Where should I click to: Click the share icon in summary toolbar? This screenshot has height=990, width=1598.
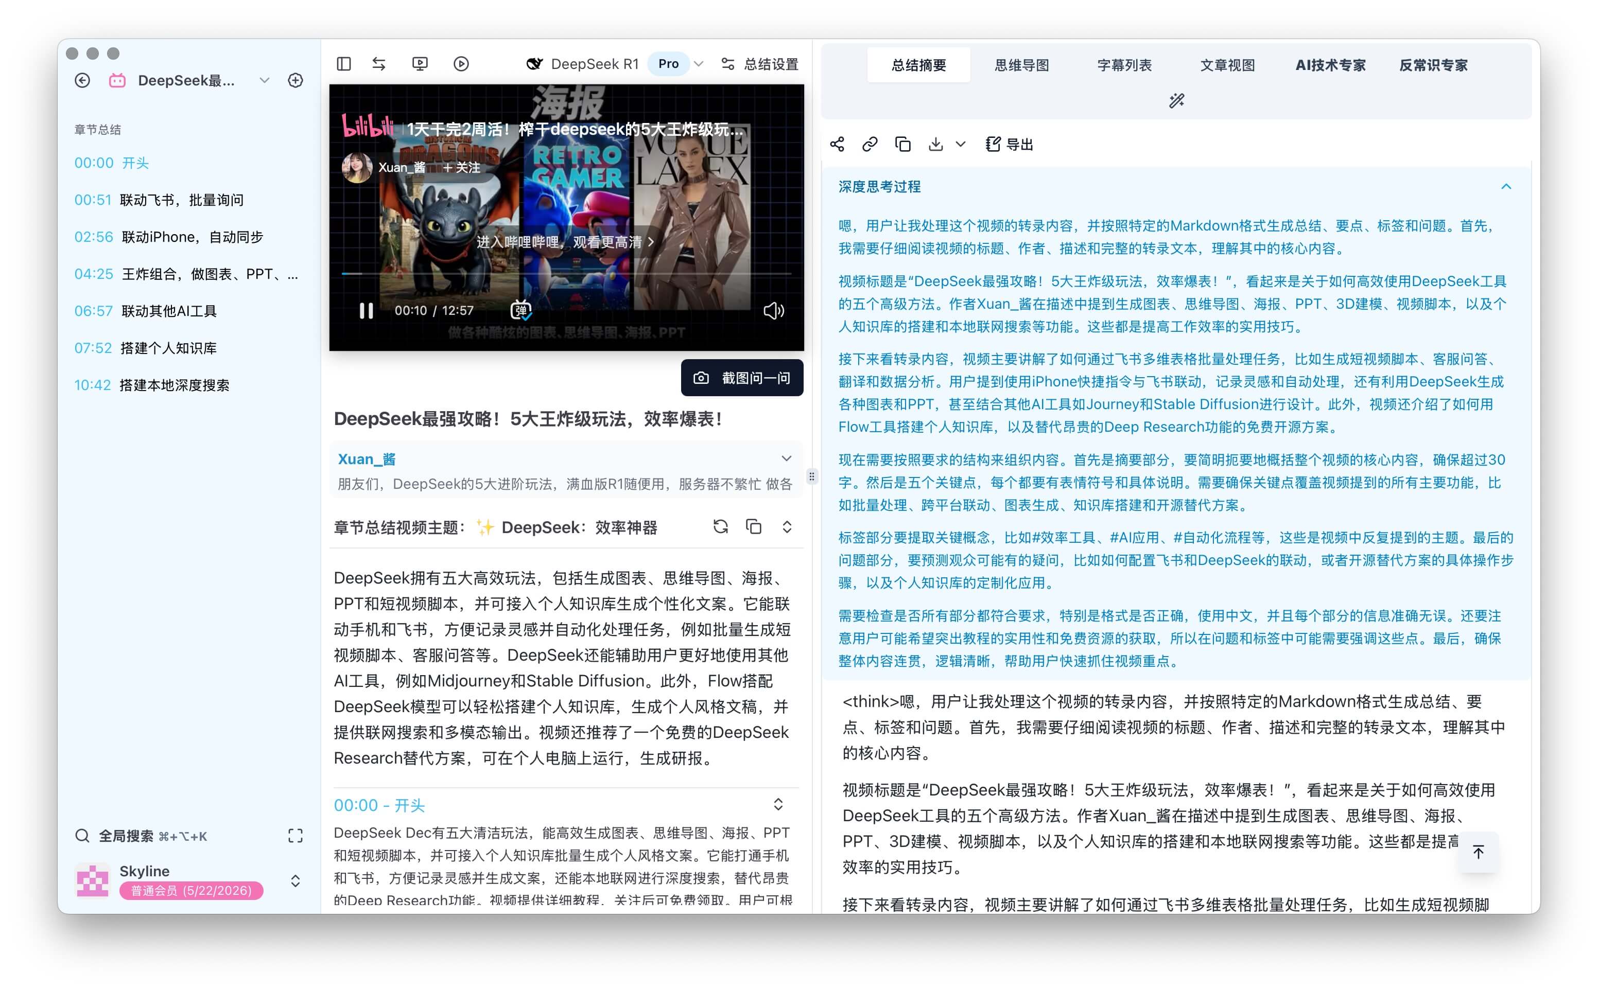(837, 144)
